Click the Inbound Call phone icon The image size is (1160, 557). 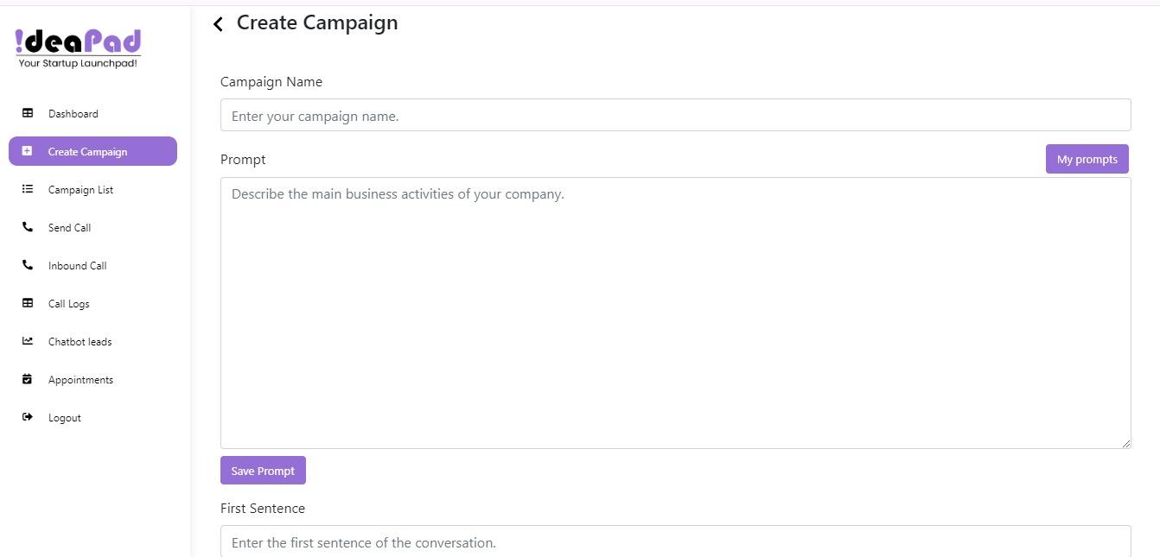coord(28,265)
